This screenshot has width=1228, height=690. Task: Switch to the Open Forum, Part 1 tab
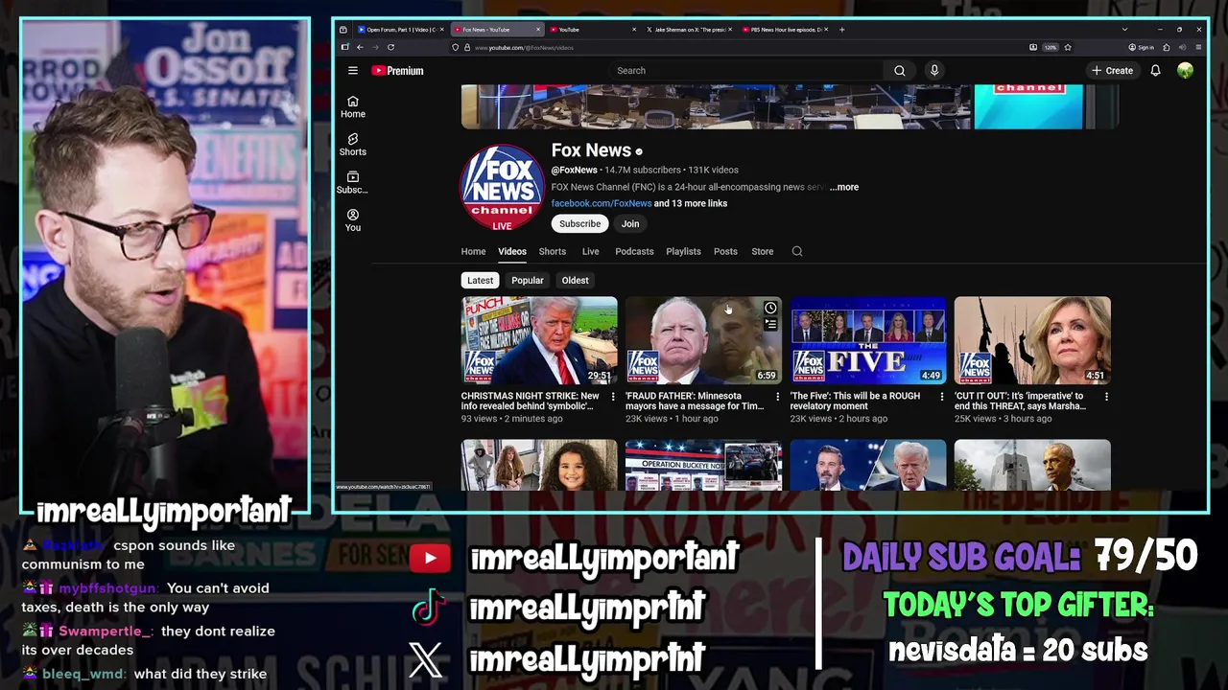click(400, 30)
